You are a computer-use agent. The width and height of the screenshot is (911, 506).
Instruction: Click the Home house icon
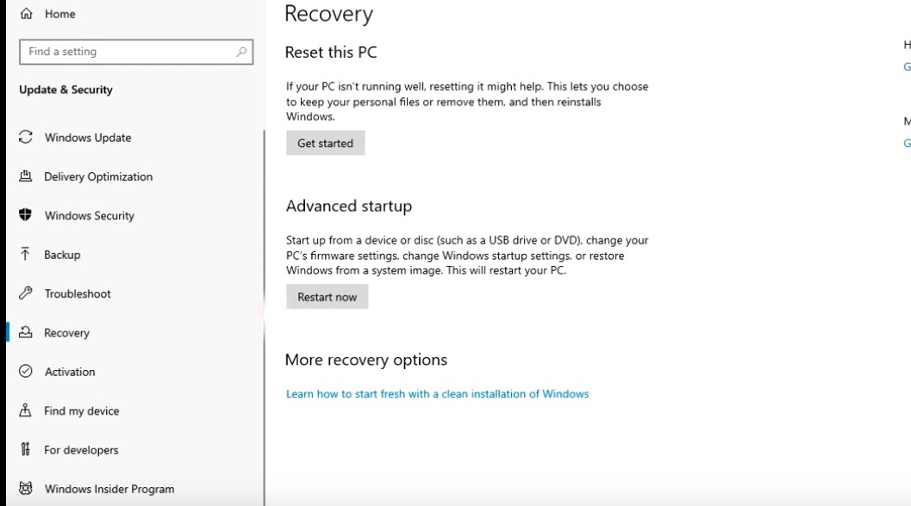(27, 14)
